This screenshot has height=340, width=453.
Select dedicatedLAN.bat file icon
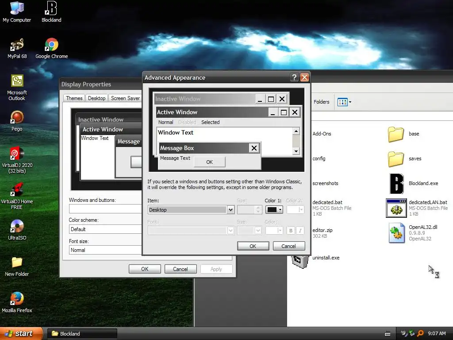[x=396, y=208]
